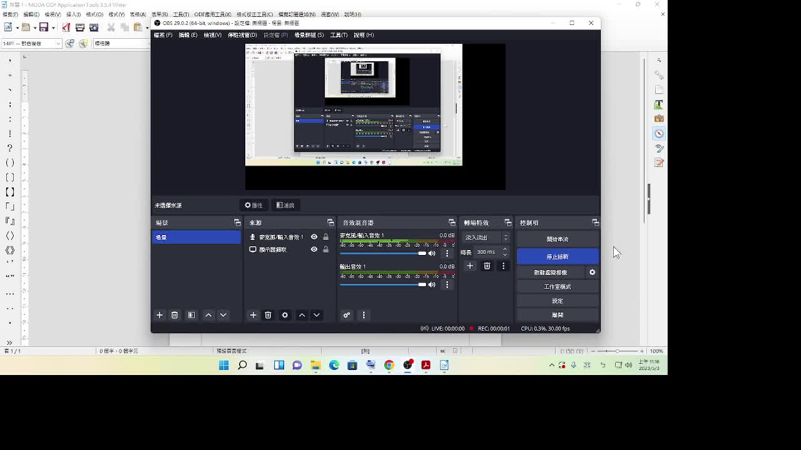The height and width of the screenshot is (450, 801).
Task: Select the 場景 item in scenes list
Action: pos(196,237)
